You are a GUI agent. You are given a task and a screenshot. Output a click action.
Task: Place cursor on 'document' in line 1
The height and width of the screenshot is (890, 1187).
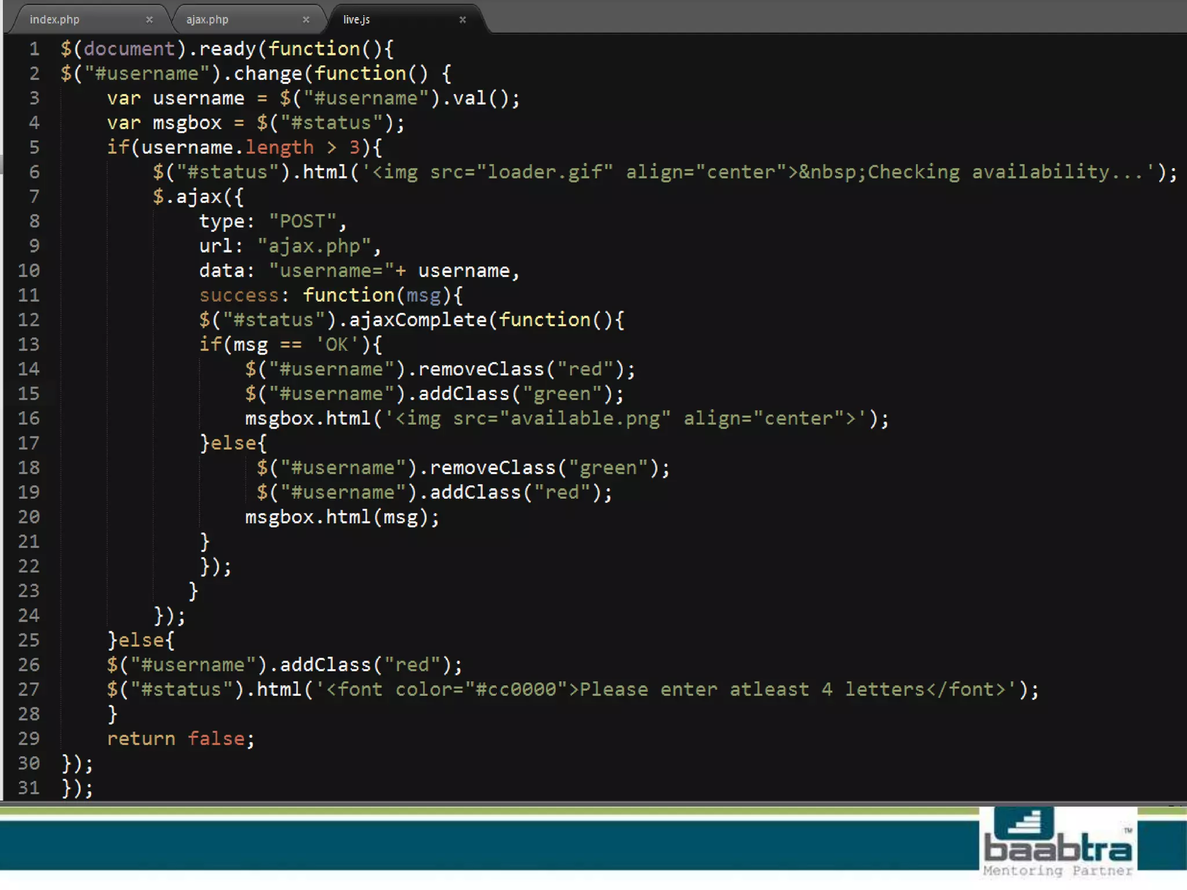[129, 49]
